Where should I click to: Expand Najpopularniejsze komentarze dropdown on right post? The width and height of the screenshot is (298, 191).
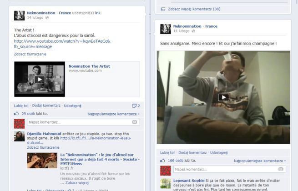(x=260, y=161)
